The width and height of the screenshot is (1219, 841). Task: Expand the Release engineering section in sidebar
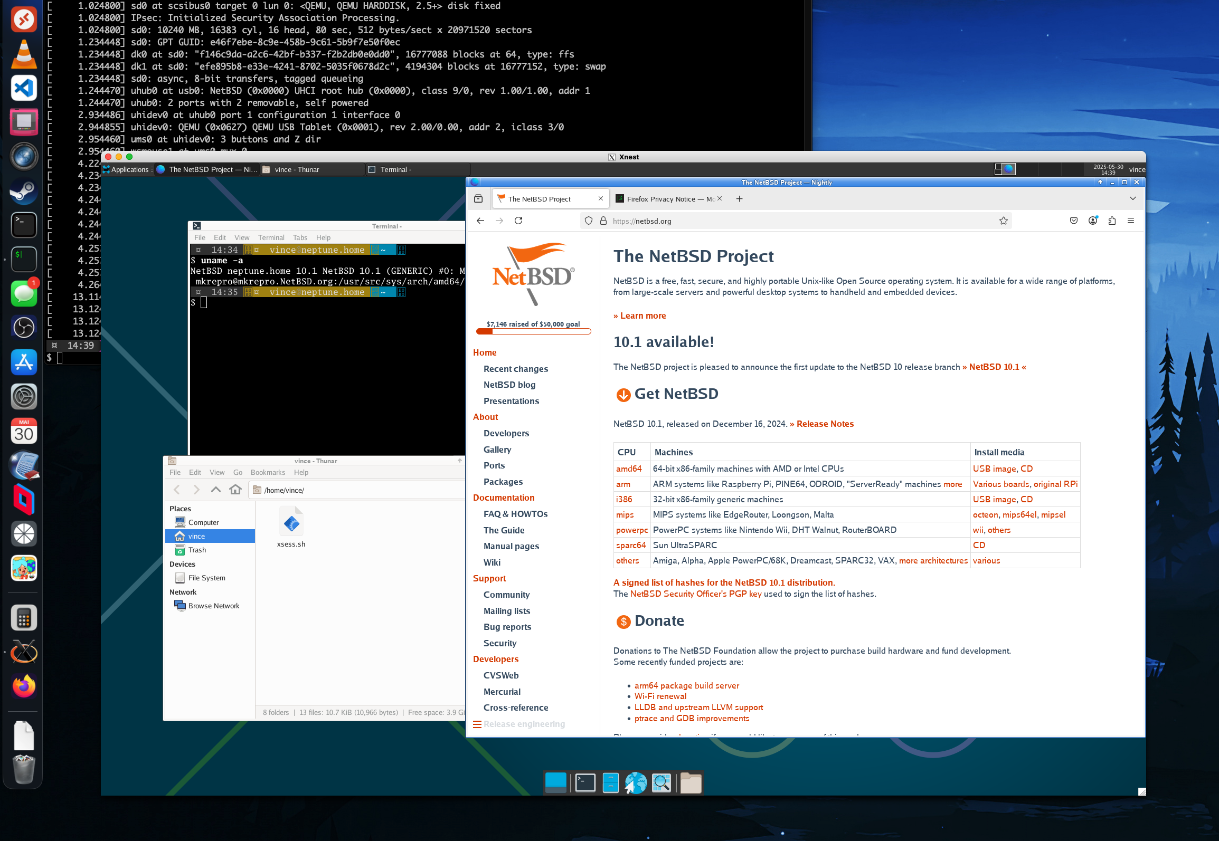524,723
